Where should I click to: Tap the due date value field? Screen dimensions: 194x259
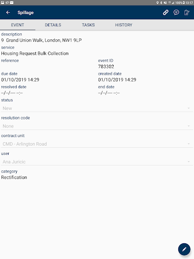pos(20,80)
